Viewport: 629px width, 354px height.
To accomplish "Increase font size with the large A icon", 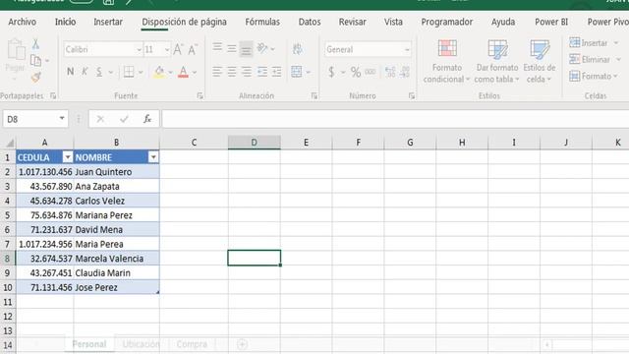I will tap(178, 49).
